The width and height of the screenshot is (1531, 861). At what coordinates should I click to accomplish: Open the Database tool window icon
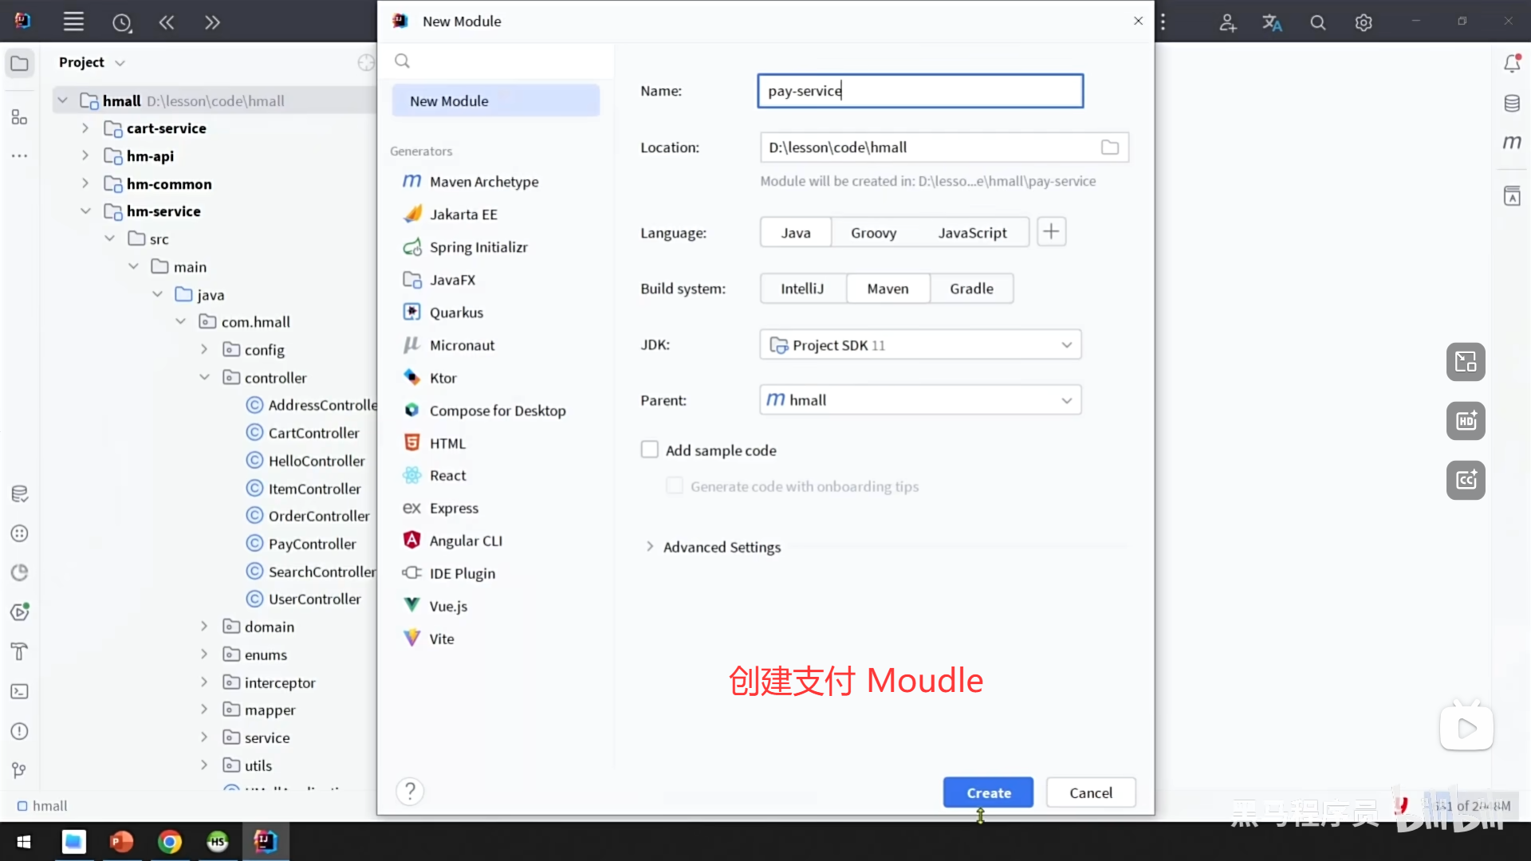click(x=1512, y=103)
